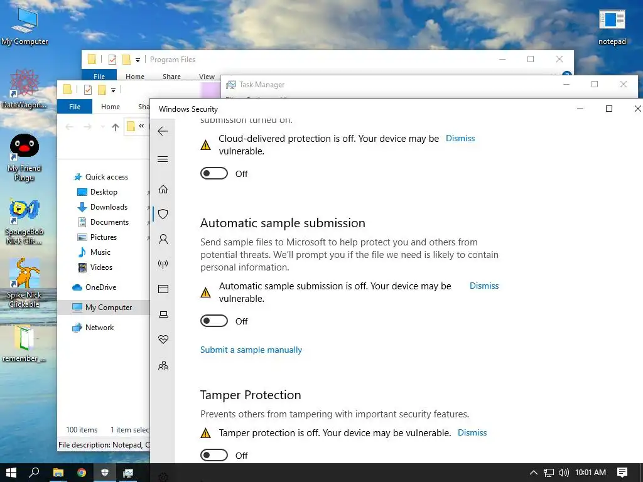Open Home in Windows Security sidebar
The height and width of the screenshot is (482, 643).
(163, 189)
